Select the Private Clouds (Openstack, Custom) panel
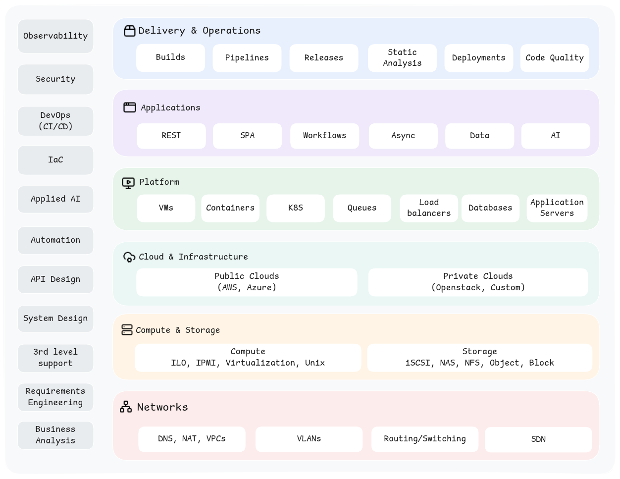This screenshot has height=479, width=620. tap(478, 282)
